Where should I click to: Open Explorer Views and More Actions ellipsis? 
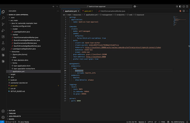[x=58, y=11]
